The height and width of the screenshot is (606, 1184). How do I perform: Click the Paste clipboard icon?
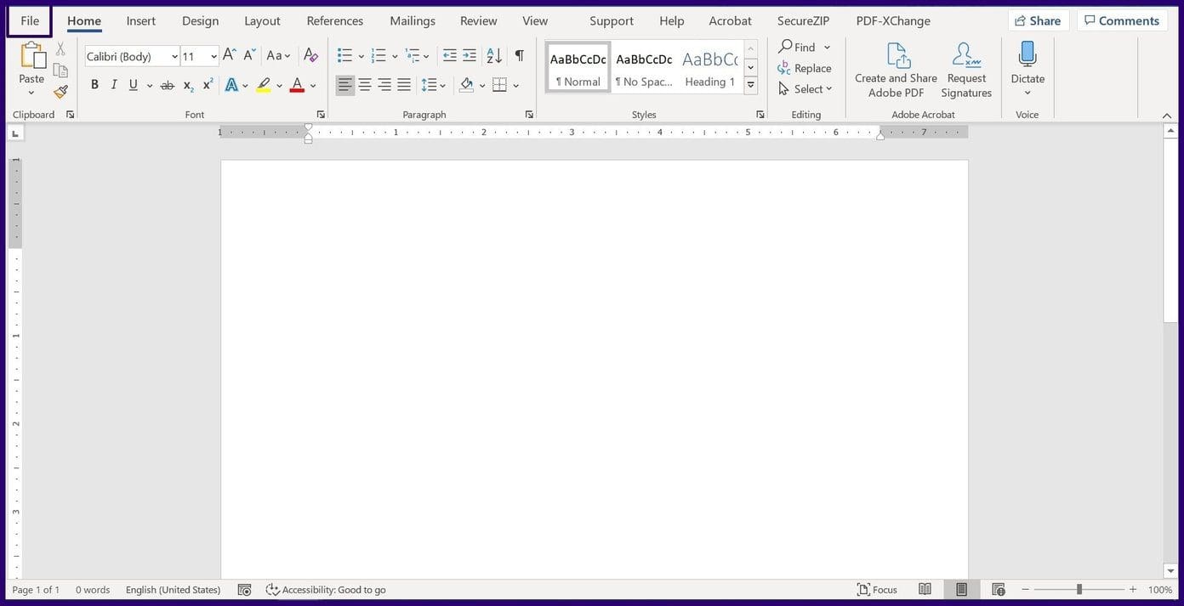[32, 56]
